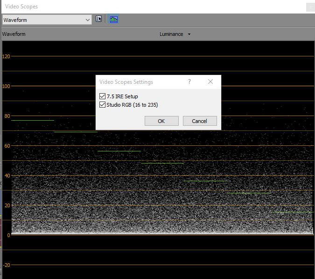Image resolution: width=315 pixels, height=279 pixels.
Task: Click the Video Scopes Settings title text
Action: [126, 82]
